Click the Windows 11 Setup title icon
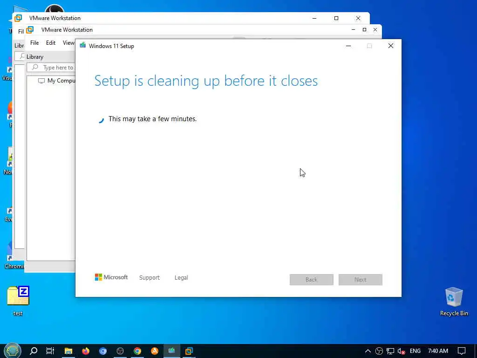 point(83,46)
